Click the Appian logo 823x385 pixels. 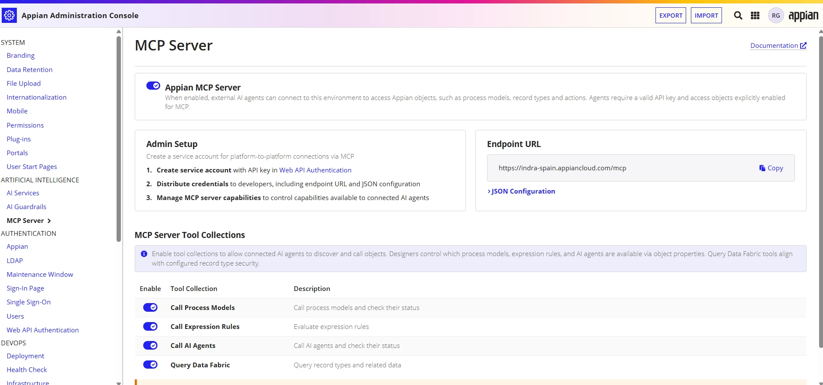tap(803, 16)
